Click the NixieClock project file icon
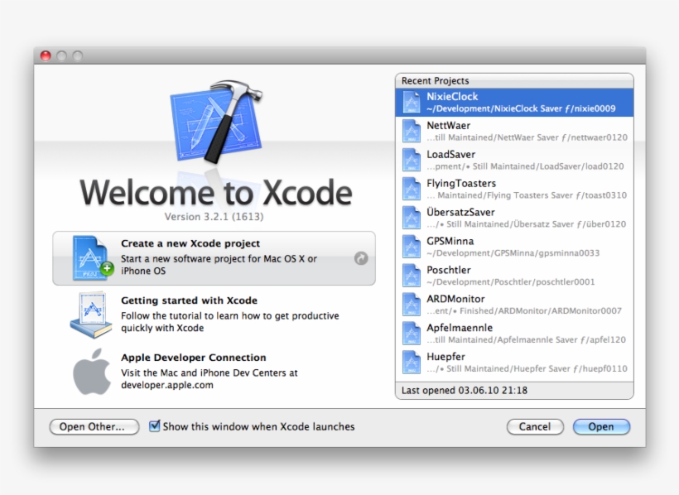 coord(411,102)
